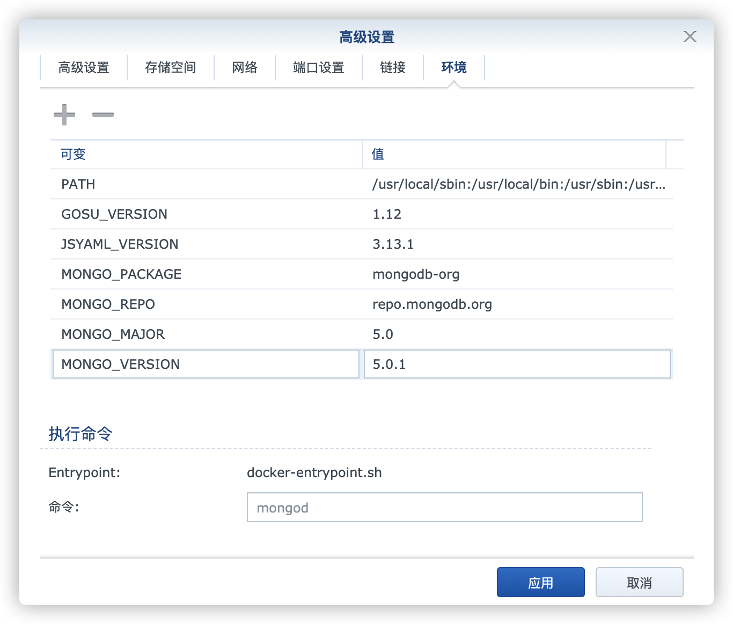This screenshot has height=624, width=733.
Task: Click the value repo.mongodb.org
Action: point(432,304)
